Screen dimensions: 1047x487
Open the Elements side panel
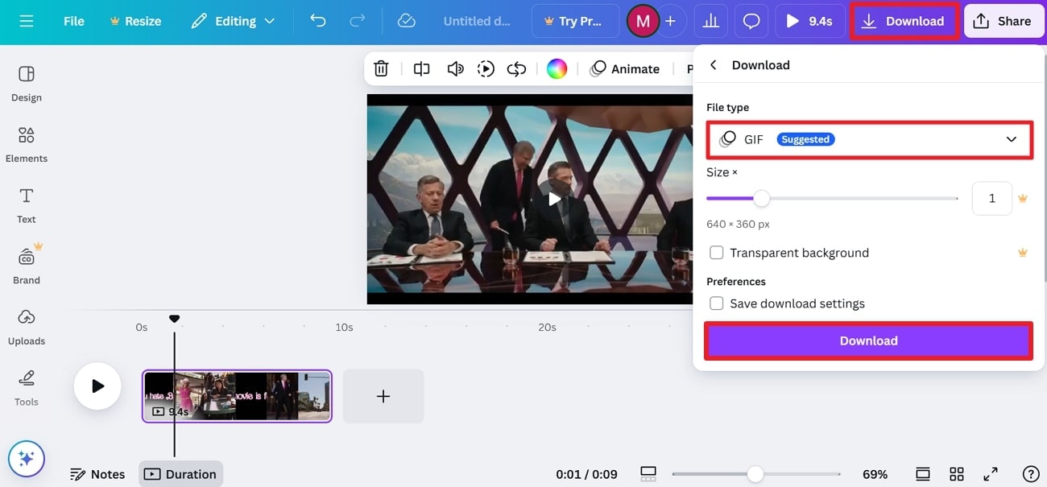pos(27,145)
